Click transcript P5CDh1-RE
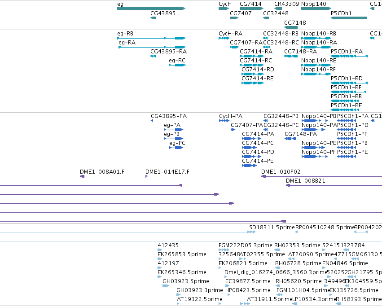Screen dimensions: 382x306 347,105
